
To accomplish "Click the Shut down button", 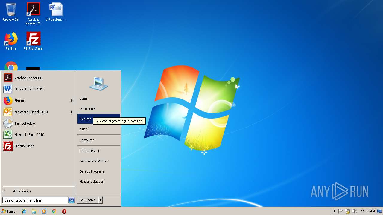I will [88, 200].
